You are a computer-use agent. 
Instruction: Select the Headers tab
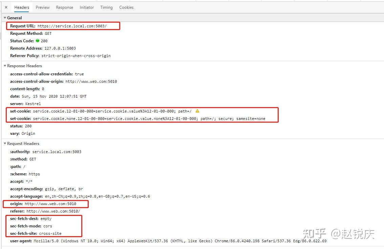[x=21, y=7]
